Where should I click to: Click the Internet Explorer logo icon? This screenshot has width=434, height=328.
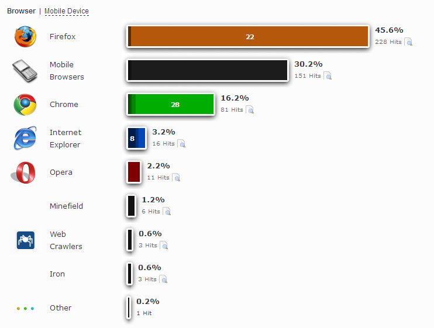(x=25, y=138)
